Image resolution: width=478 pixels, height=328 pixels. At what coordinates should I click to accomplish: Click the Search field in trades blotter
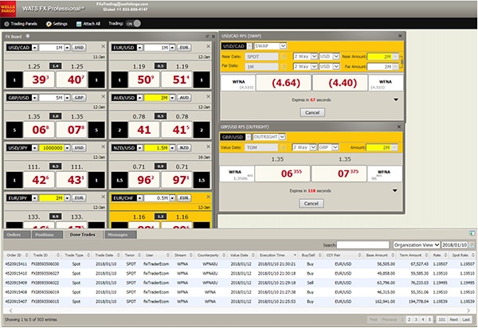pyautogui.click(x=362, y=245)
